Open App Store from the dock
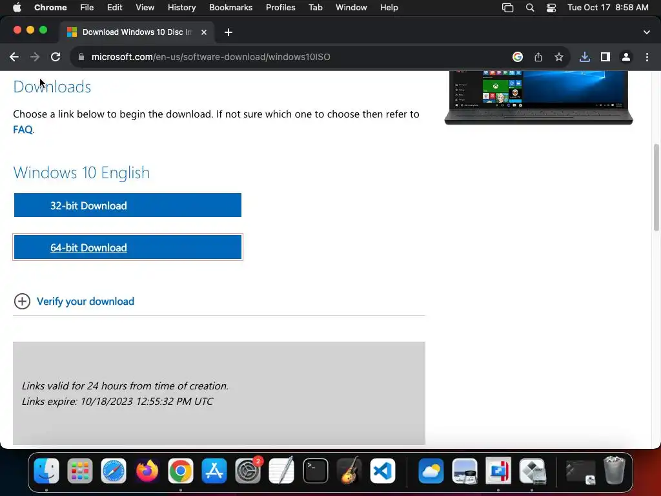Screen dimensions: 661x496 (214, 471)
